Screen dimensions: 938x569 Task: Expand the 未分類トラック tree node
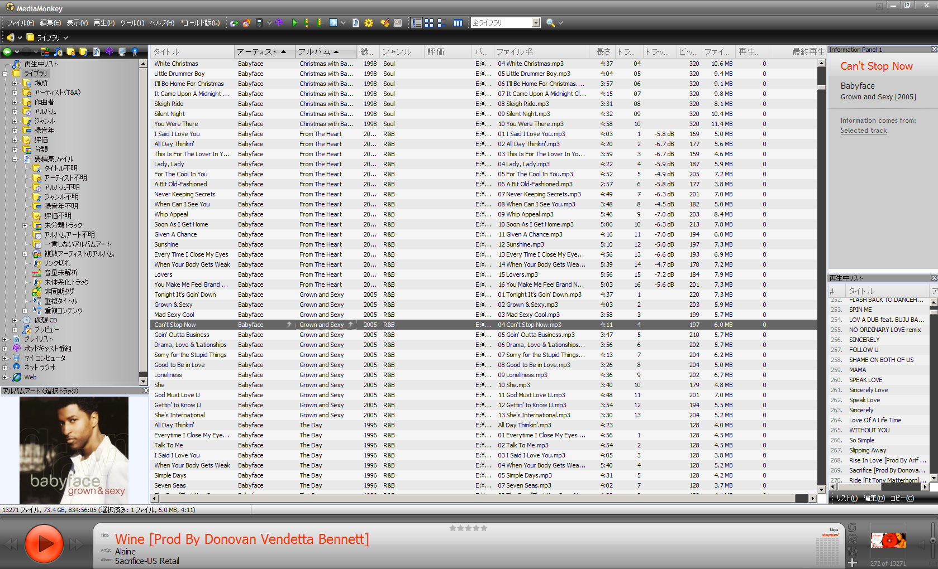tap(25, 225)
